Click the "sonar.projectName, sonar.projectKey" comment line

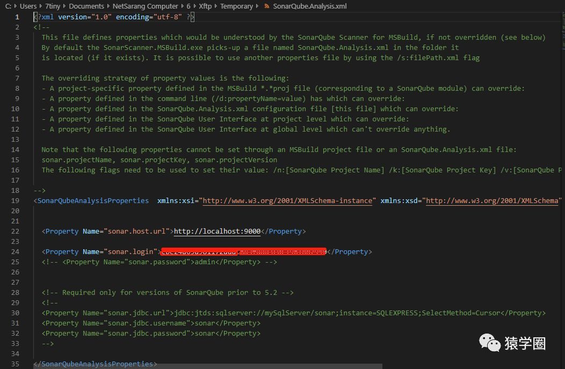click(160, 160)
